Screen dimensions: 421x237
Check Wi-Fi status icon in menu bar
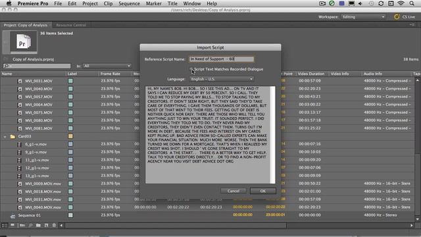click(401, 3)
